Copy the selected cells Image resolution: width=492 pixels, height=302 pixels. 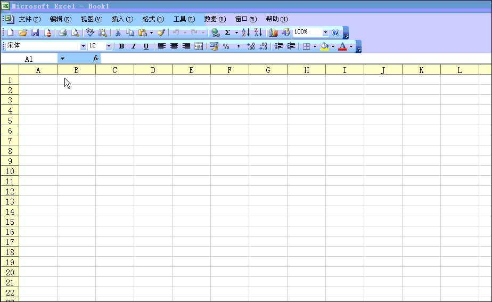point(130,32)
